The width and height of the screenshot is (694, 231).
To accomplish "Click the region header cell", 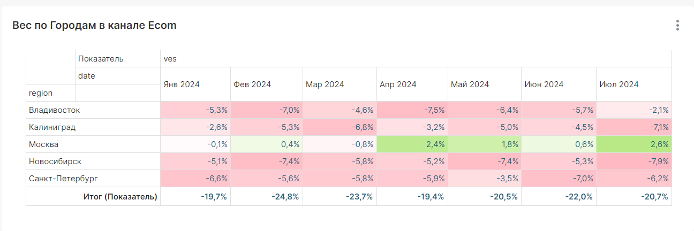I will (41, 93).
